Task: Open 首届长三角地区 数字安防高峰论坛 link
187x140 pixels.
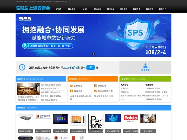Action: coord(133,97)
